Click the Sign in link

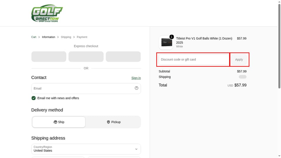tap(136, 78)
